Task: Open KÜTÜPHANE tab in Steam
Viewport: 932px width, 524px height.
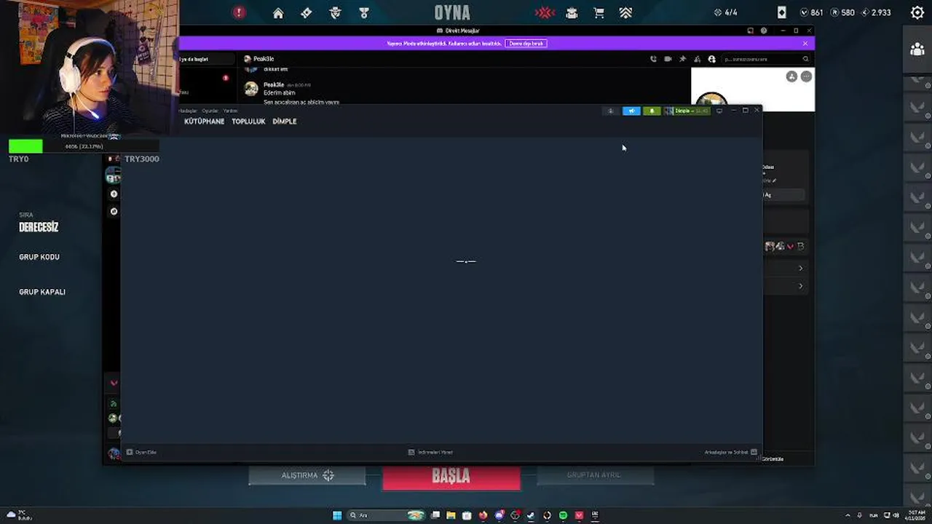Action: pyautogui.click(x=204, y=122)
